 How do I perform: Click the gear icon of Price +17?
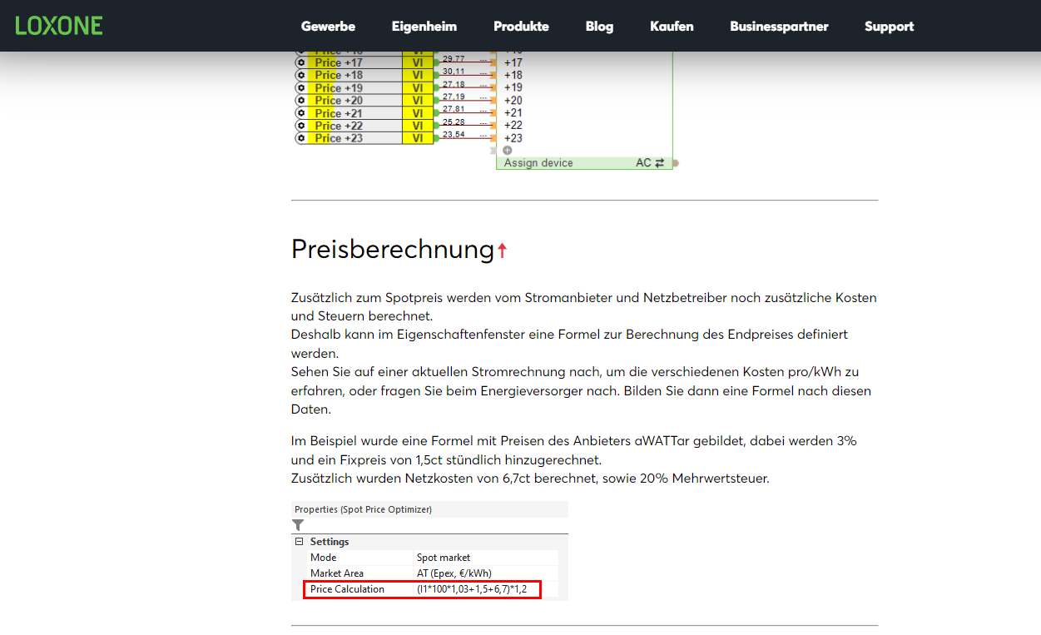[x=301, y=62]
